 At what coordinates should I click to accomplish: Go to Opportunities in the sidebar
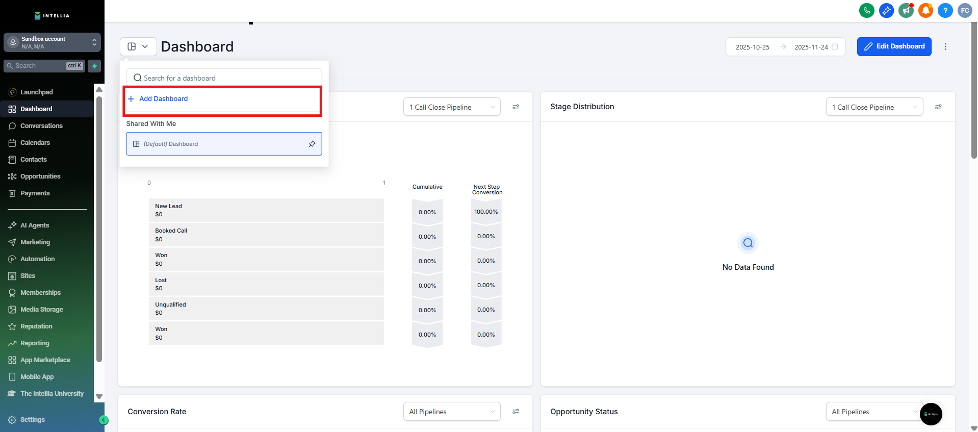(x=40, y=176)
